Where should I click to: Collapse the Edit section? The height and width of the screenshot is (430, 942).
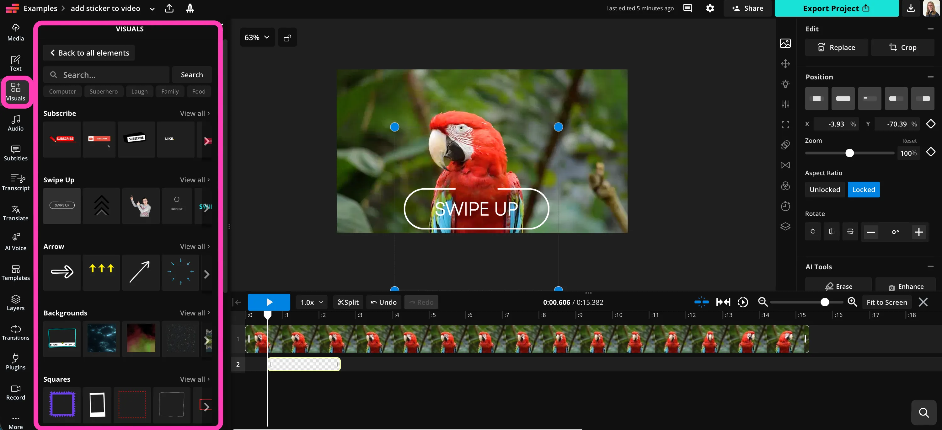930,29
